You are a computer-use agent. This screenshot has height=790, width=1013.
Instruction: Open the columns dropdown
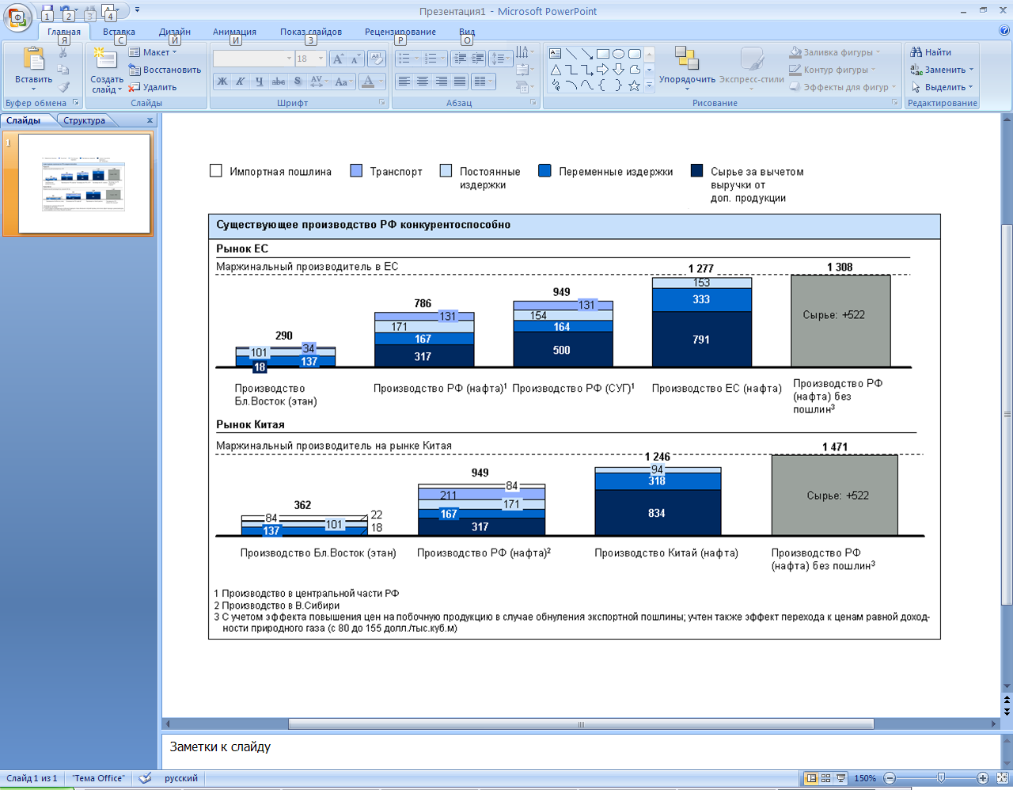point(482,81)
